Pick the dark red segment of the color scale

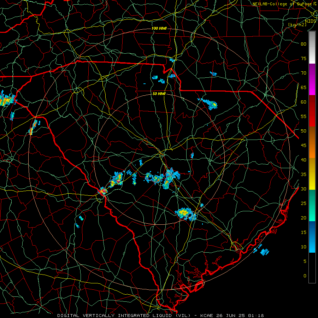pos(312,111)
